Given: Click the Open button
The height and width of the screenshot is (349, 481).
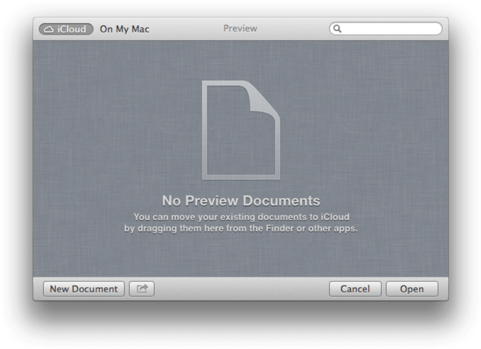Looking at the screenshot, I should (411, 289).
